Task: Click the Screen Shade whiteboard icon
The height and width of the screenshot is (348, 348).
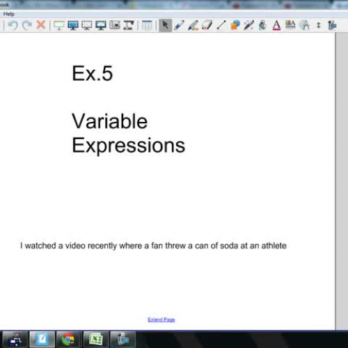Action: click(59, 25)
